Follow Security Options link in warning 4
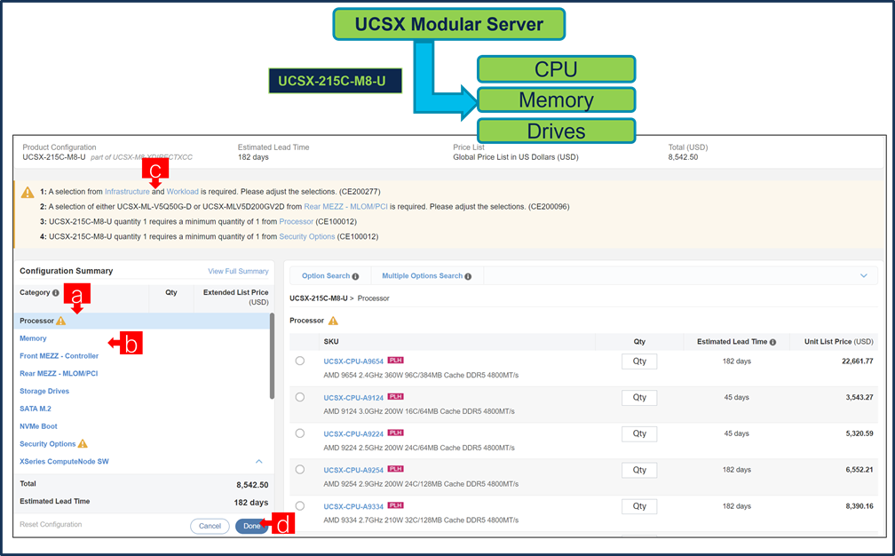This screenshot has height=556, width=895. click(x=307, y=236)
